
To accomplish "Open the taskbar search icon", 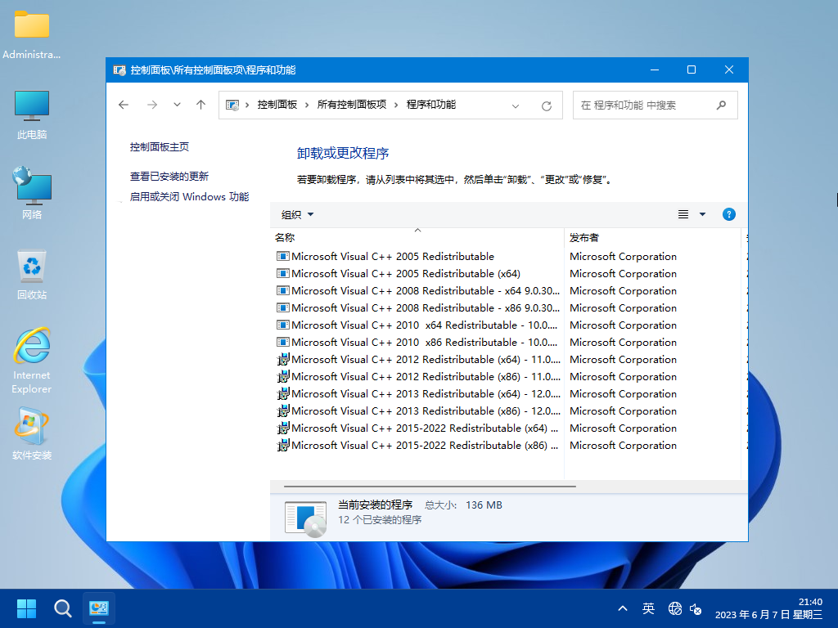I will pos(63,608).
